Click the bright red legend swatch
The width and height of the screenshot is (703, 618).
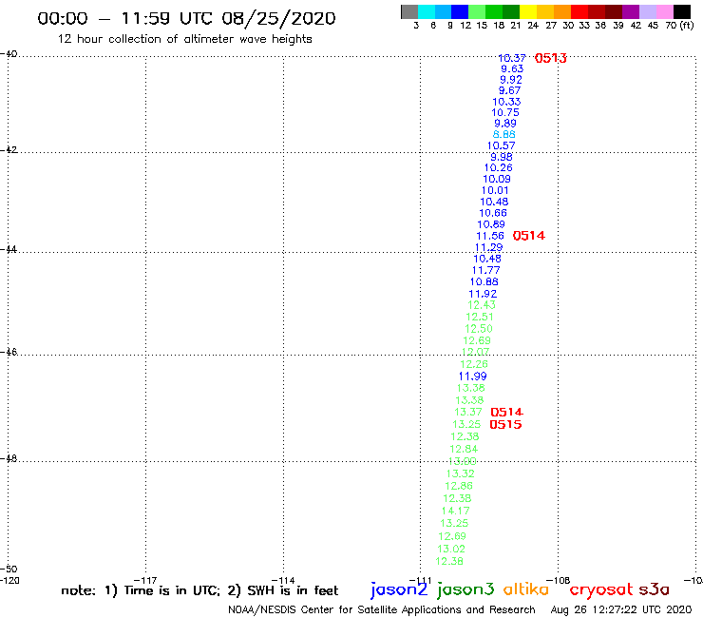pos(579,11)
